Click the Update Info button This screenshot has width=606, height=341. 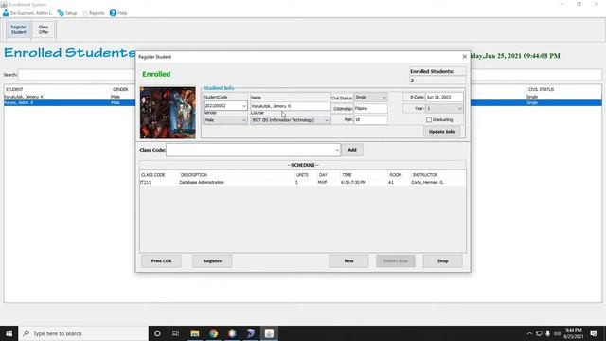[441, 132]
